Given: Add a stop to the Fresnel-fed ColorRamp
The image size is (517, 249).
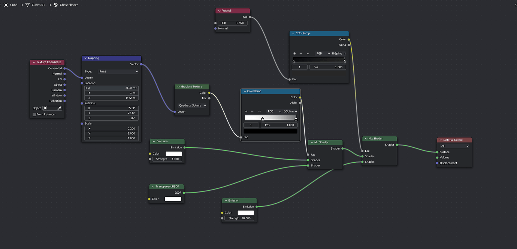Looking at the screenshot, I should (x=294, y=53).
